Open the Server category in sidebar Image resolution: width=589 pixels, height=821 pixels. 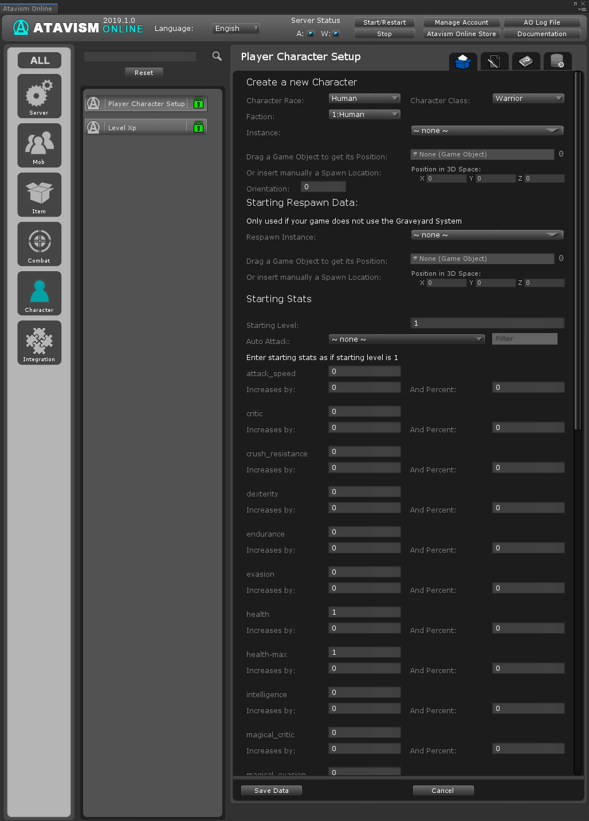click(39, 96)
